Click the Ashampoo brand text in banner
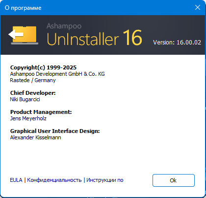This screenshot has height=198, width=206. [64, 26]
